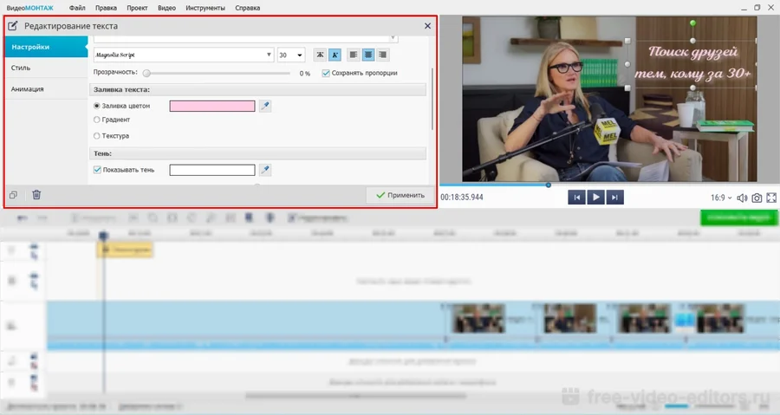Select the Текстура fill option
This screenshot has height=415, width=780.
(97, 136)
